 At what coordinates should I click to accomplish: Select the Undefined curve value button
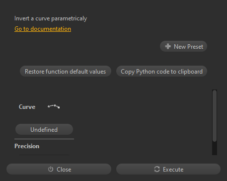44,129
